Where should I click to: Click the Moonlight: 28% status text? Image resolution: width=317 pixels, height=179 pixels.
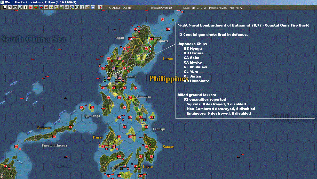[218, 8]
